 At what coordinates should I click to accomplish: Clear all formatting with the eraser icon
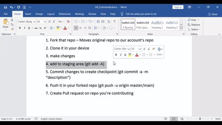coord(68,22)
